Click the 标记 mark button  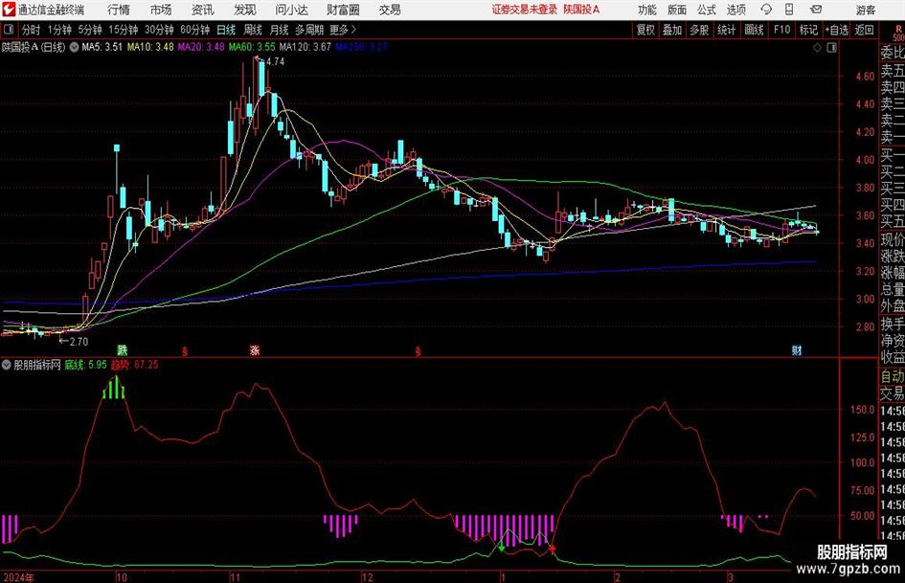pyautogui.click(x=808, y=30)
